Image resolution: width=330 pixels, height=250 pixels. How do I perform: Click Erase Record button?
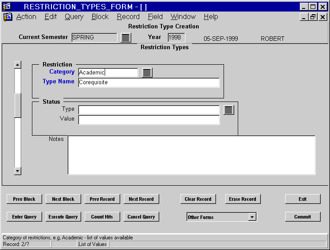click(243, 199)
